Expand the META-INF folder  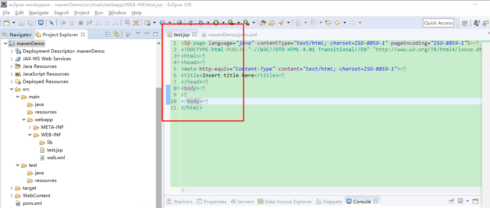30,127
